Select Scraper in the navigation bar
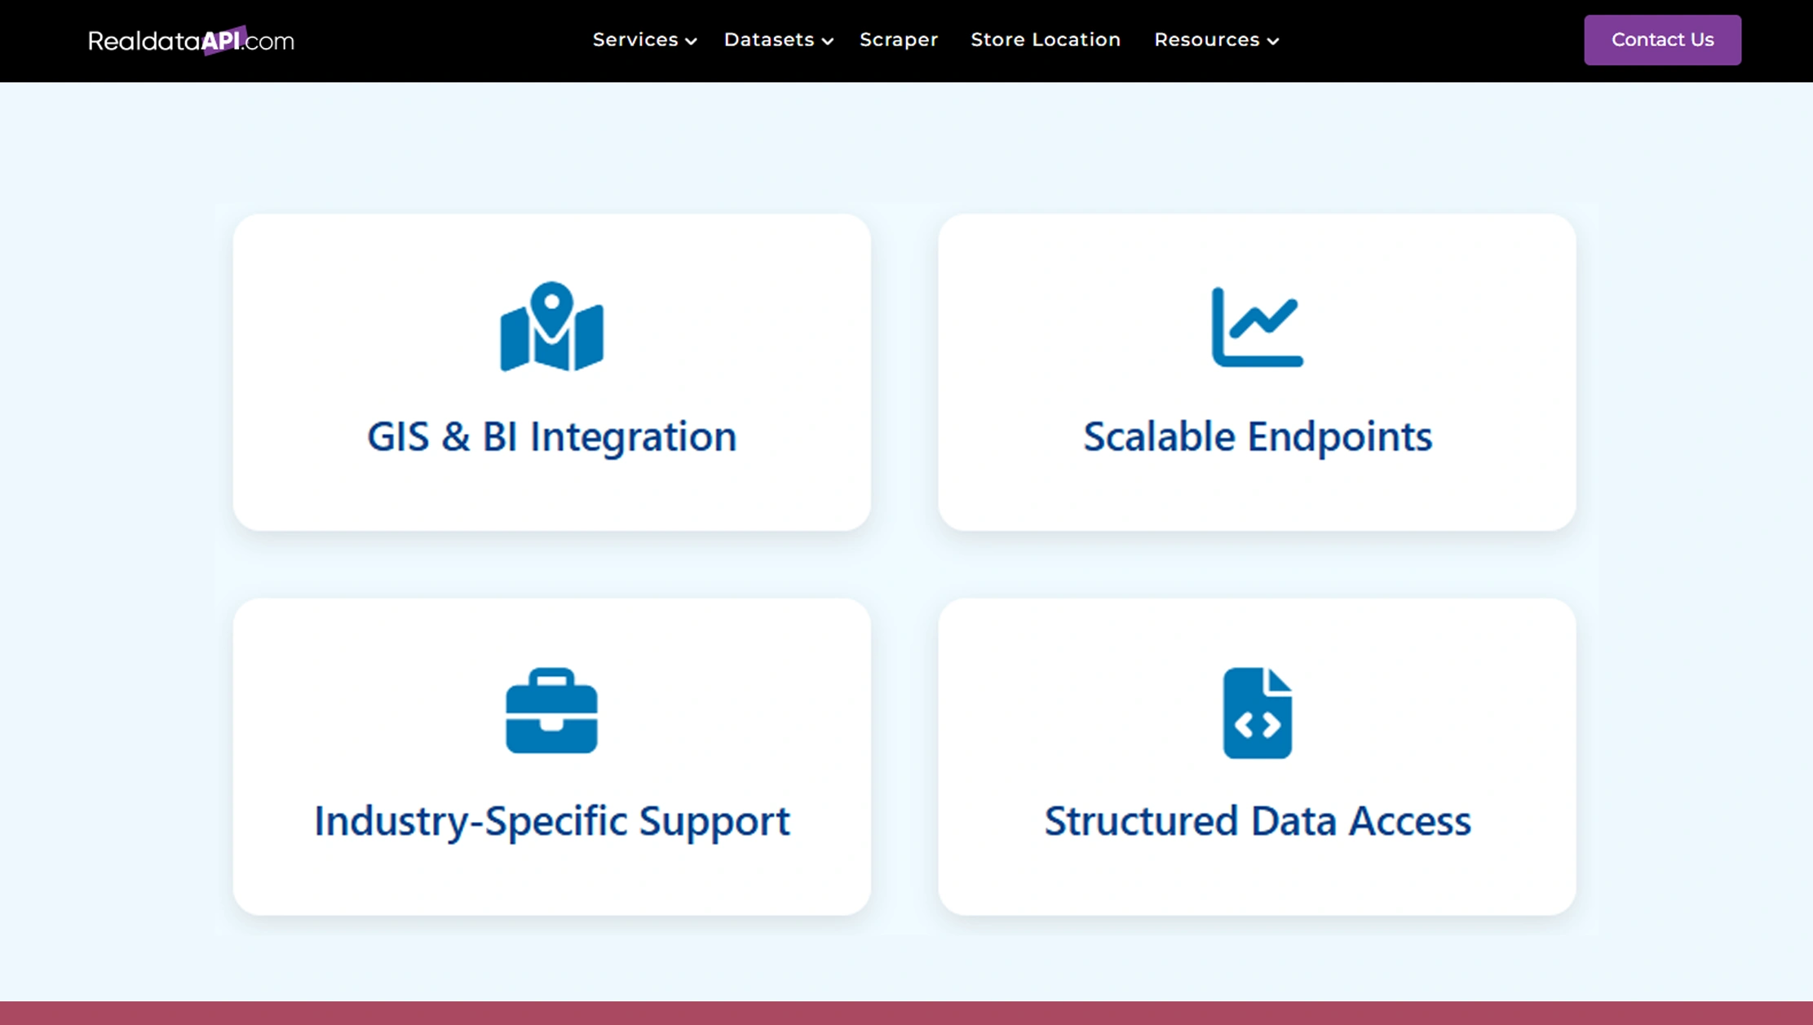Image resolution: width=1813 pixels, height=1025 pixels. coord(898,39)
